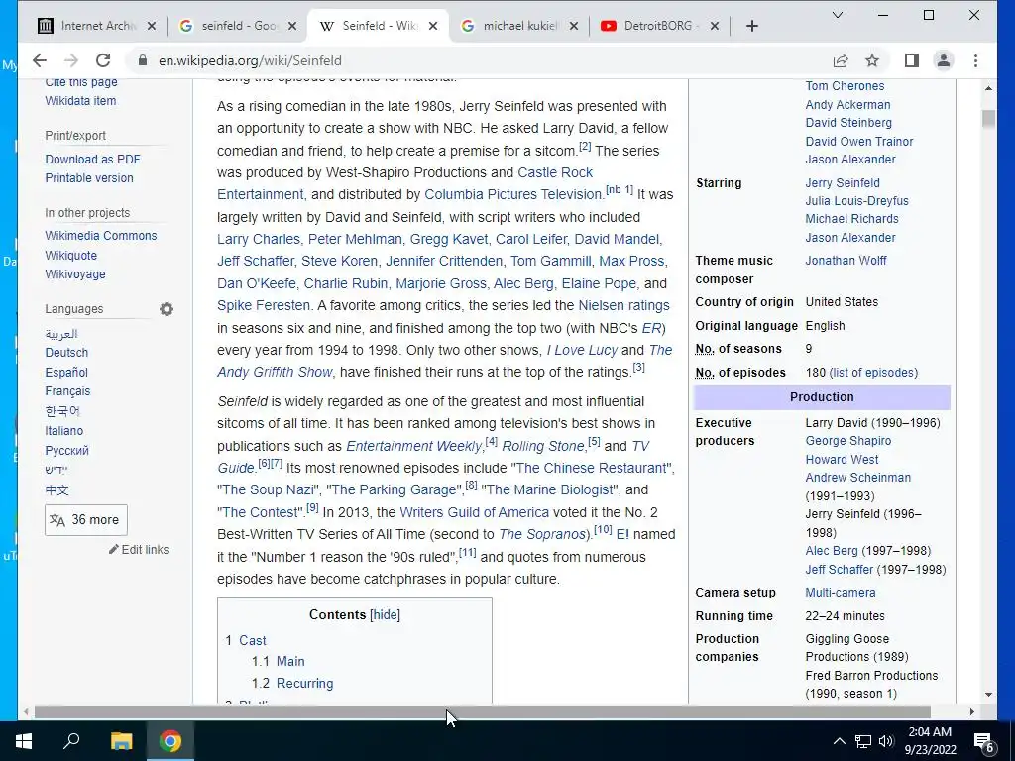Image resolution: width=1015 pixels, height=761 pixels.
Task: Expand the 36 more languages button
Action: (86, 520)
